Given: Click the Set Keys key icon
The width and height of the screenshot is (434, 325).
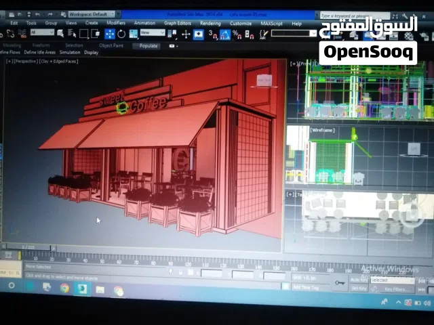Looking at the screenshot, I should point(339,282).
